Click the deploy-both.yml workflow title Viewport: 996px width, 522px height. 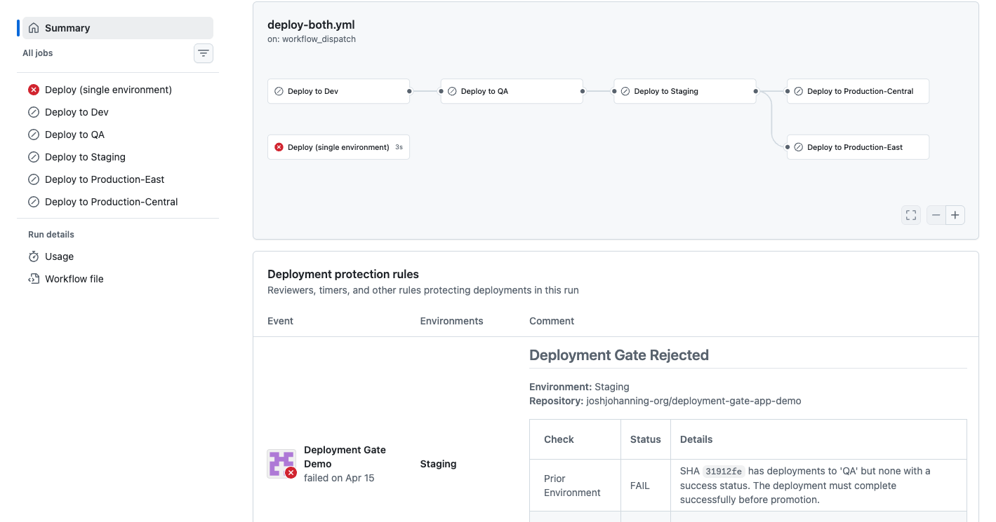[x=311, y=25]
